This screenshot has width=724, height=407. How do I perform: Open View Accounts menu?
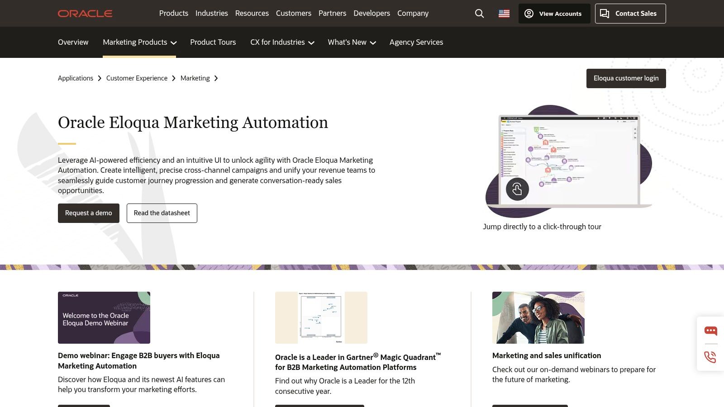[554, 14]
